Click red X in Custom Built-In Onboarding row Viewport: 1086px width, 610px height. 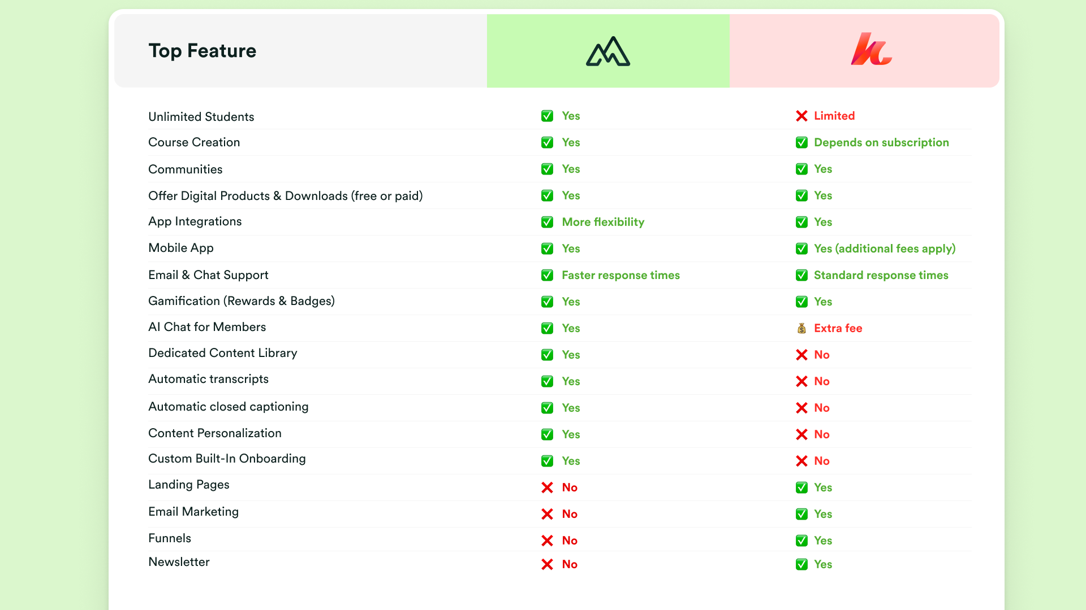point(801,461)
